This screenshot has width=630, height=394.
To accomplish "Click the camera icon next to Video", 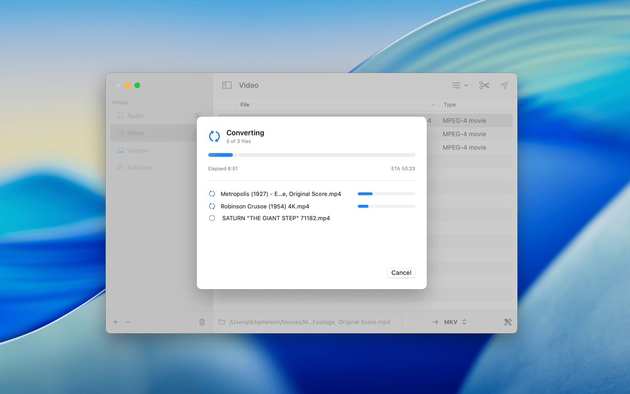I will (x=121, y=133).
